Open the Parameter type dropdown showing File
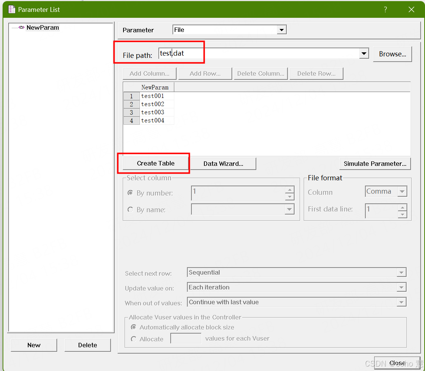Image resolution: width=425 pixels, height=371 pixels. 229,30
